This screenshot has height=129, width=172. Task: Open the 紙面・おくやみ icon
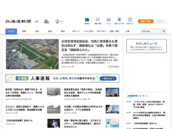[x=119, y=21]
